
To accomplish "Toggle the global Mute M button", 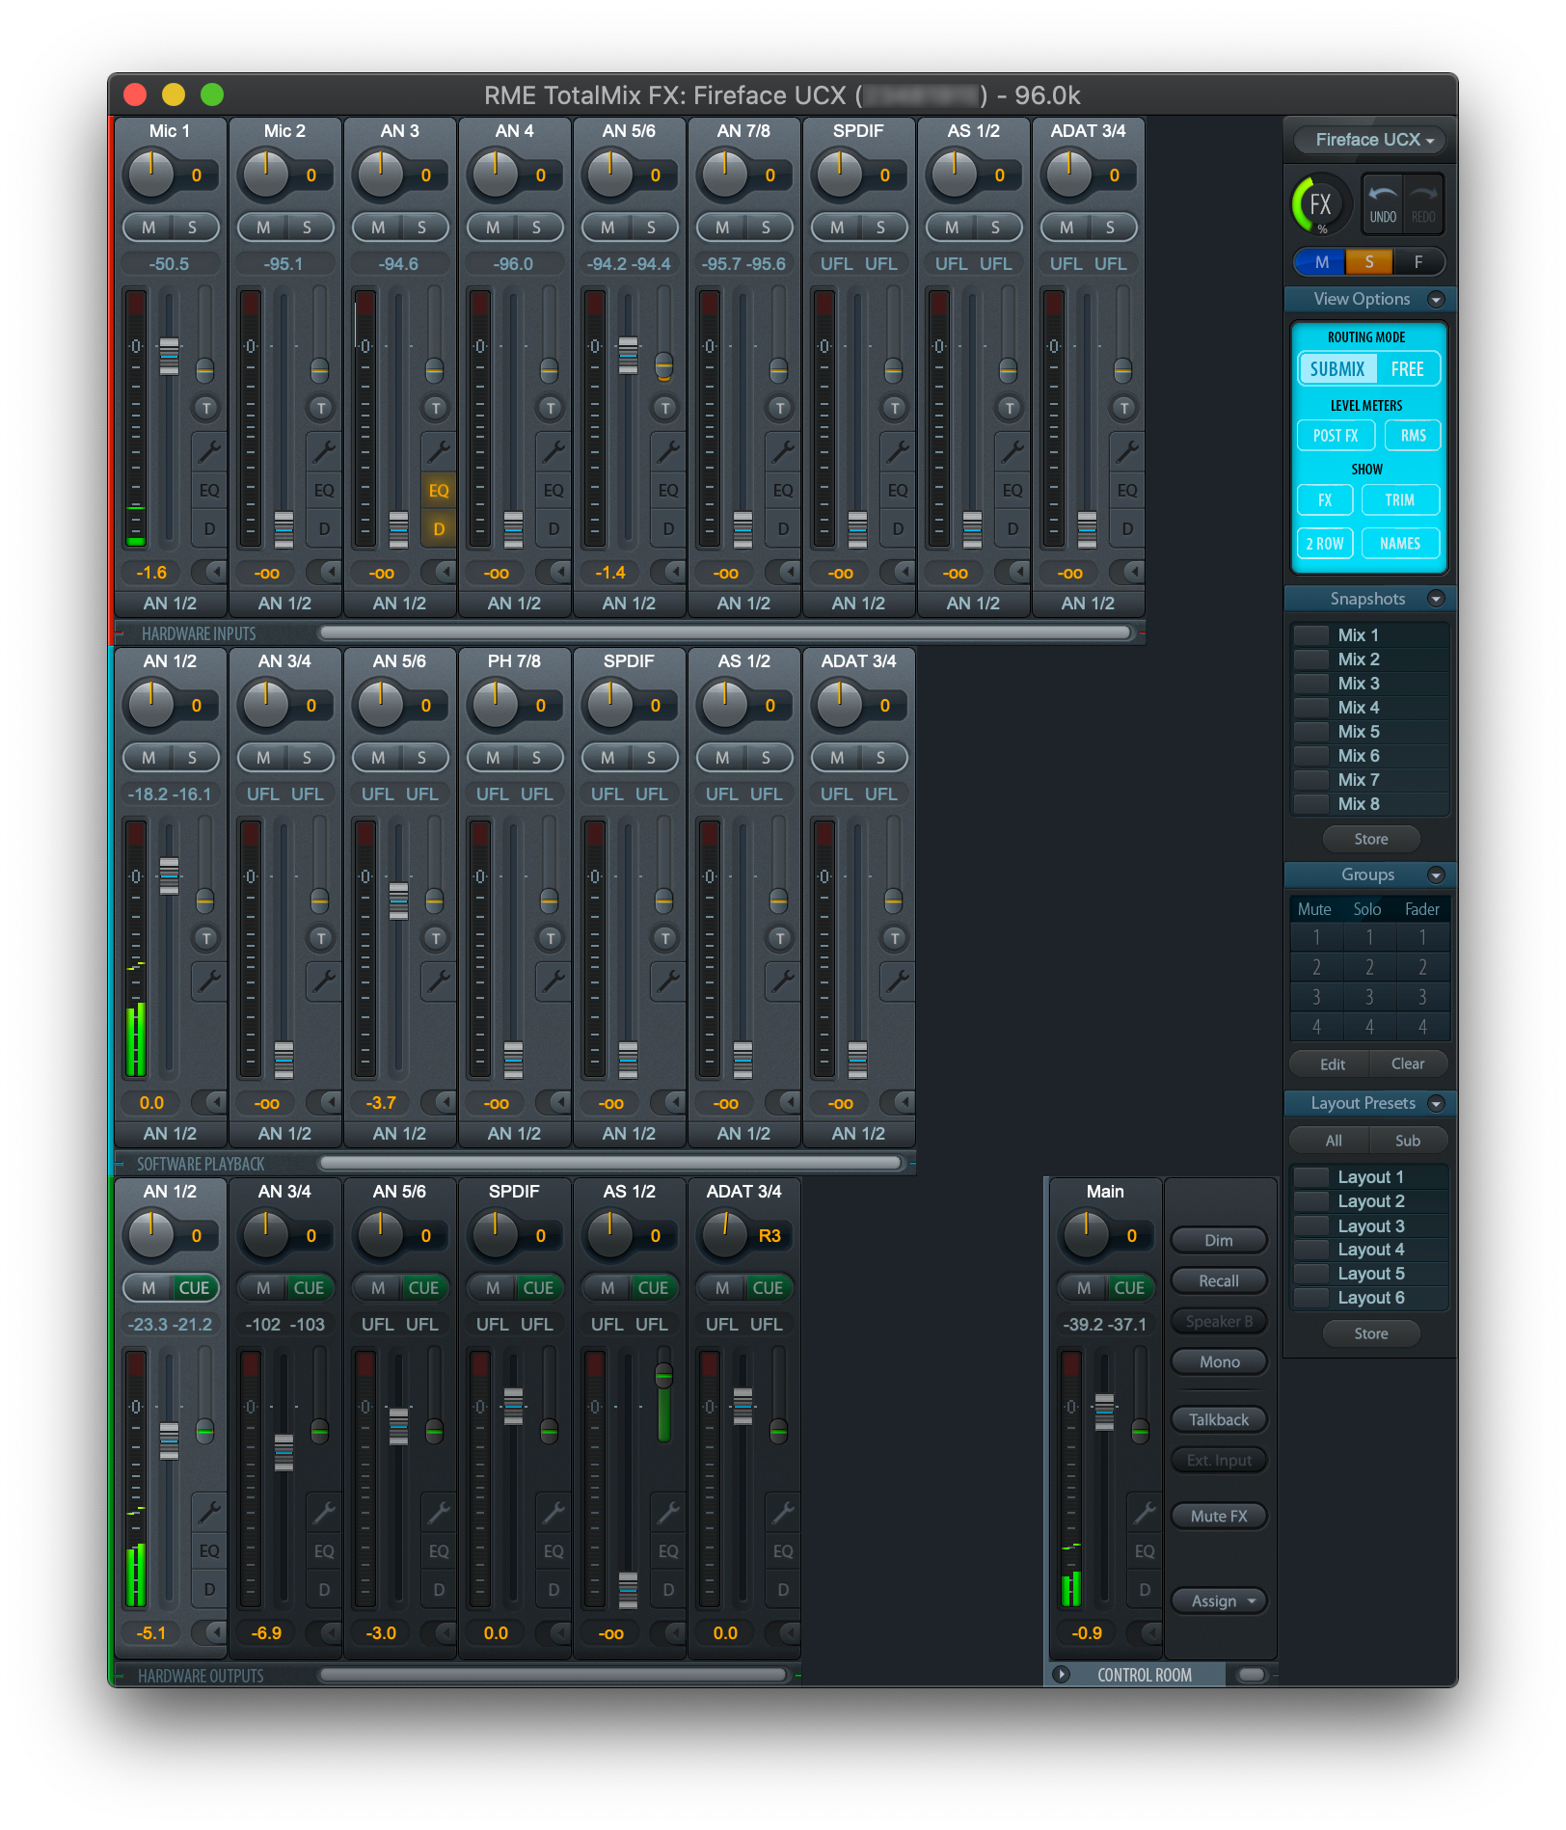I will pyautogui.click(x=1321, y=262).
